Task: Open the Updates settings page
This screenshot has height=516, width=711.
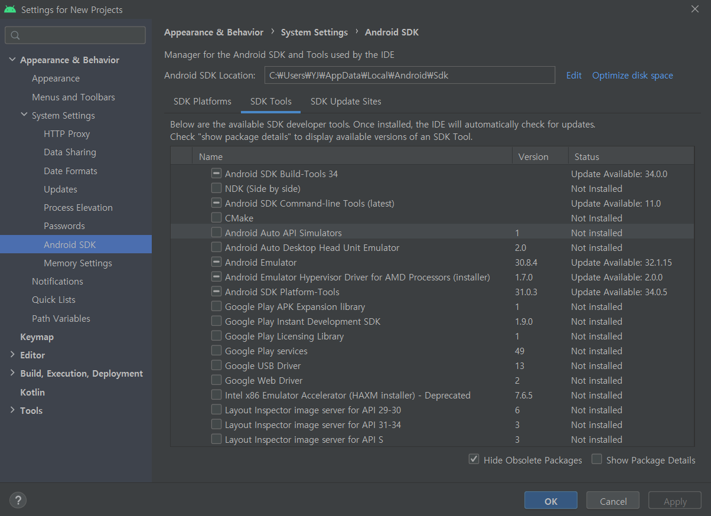Action: pos(60,189)
